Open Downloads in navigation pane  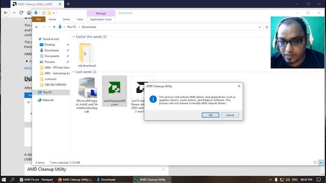coord(51,50)
